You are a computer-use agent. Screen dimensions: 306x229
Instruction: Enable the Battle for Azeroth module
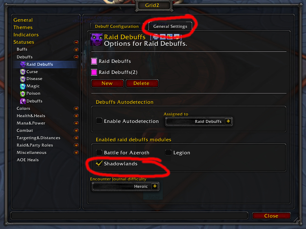[99, 152]
